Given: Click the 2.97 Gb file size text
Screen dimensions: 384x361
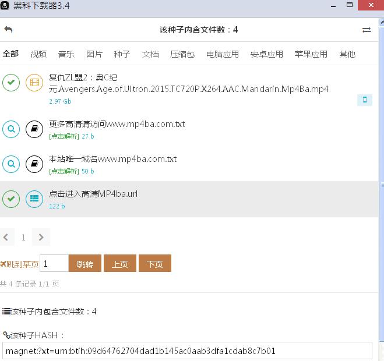Looking at the screenshot, I should point(60,101).
